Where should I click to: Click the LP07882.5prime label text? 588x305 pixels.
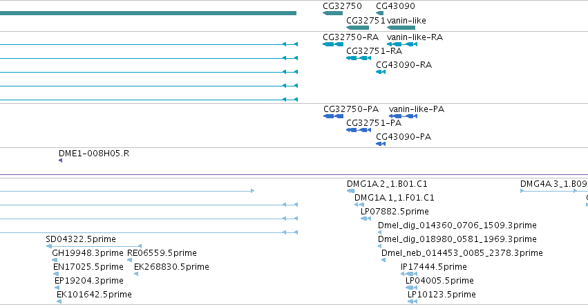395,212
